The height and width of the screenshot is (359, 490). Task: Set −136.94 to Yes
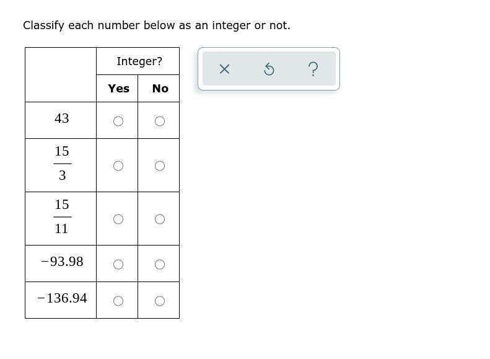[x=118, y=301]
